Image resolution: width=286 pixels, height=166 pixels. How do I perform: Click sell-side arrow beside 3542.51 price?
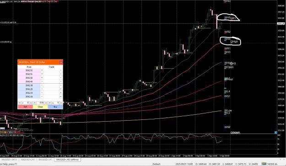(x=42, y=74)
